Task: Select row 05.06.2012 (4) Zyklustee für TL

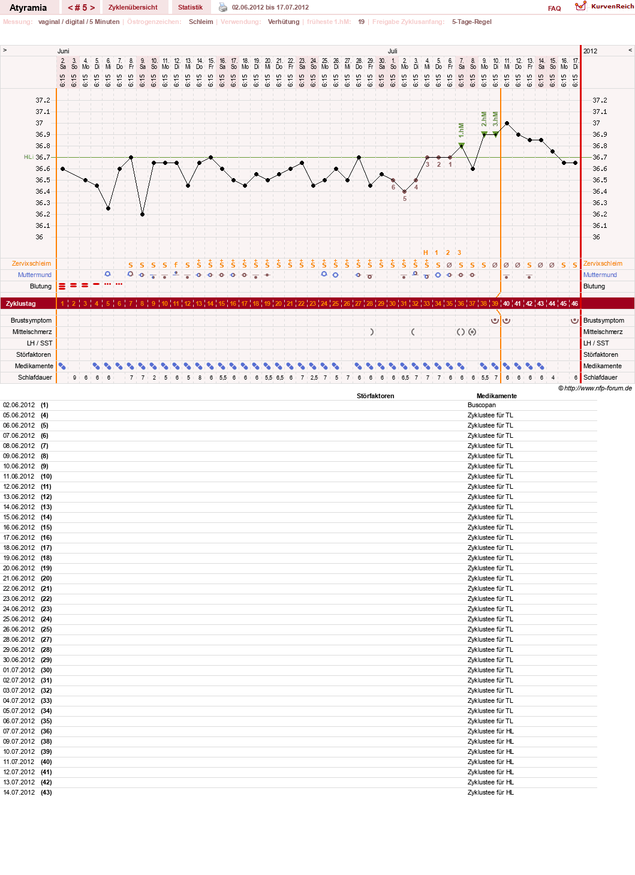Action: [299, 415]
